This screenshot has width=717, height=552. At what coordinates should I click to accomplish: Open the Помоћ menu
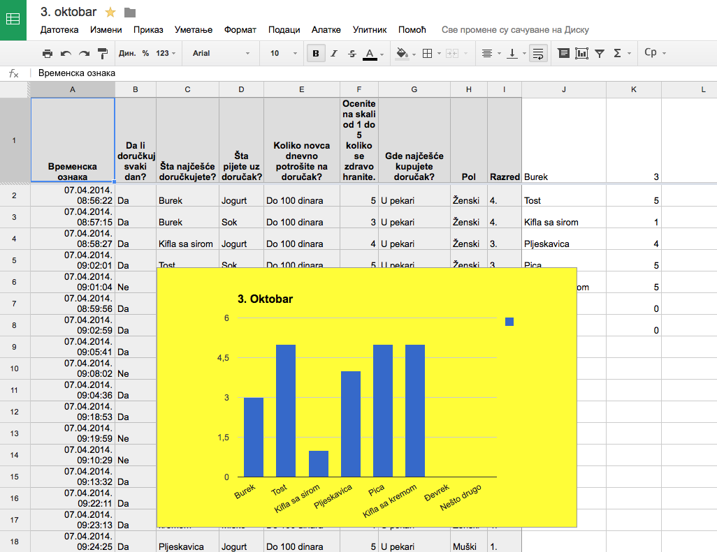(x=412, y=30)
